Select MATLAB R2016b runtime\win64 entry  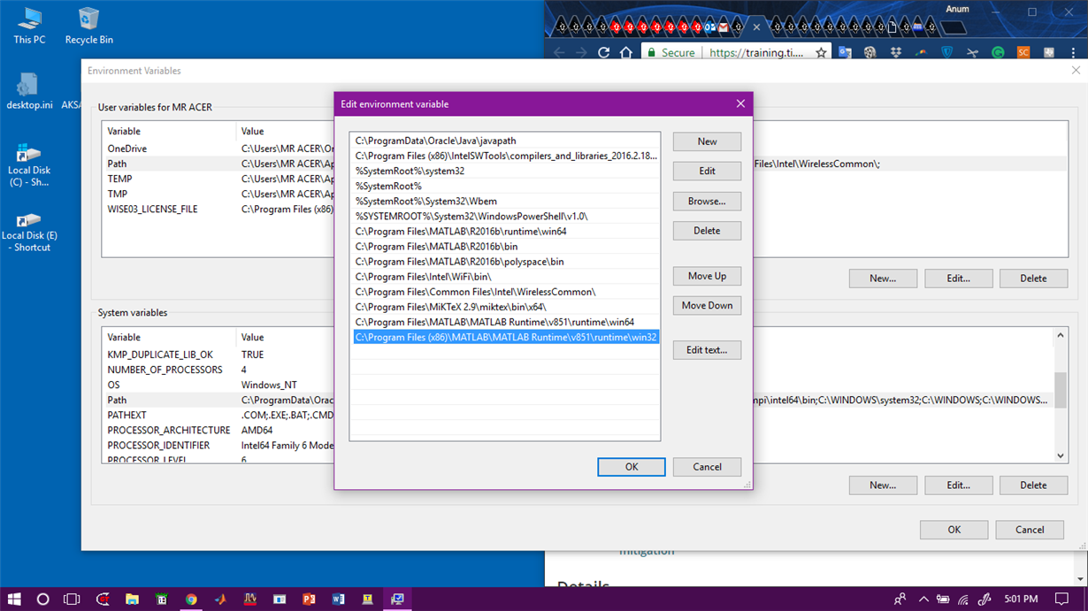point(505,231)
